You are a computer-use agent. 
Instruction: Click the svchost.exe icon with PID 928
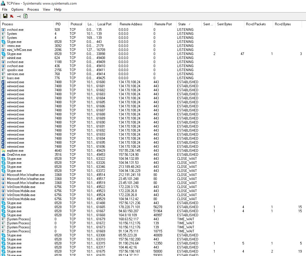tap(3, 30)
